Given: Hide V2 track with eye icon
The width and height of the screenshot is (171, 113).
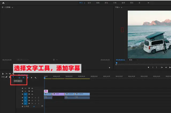Looking at the screenshot, I should click(32, 91).
